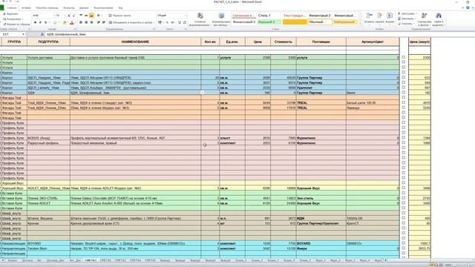Open Find & Select (Найти и выделить)
Screen dimensions: 475x267
point(438,19)
